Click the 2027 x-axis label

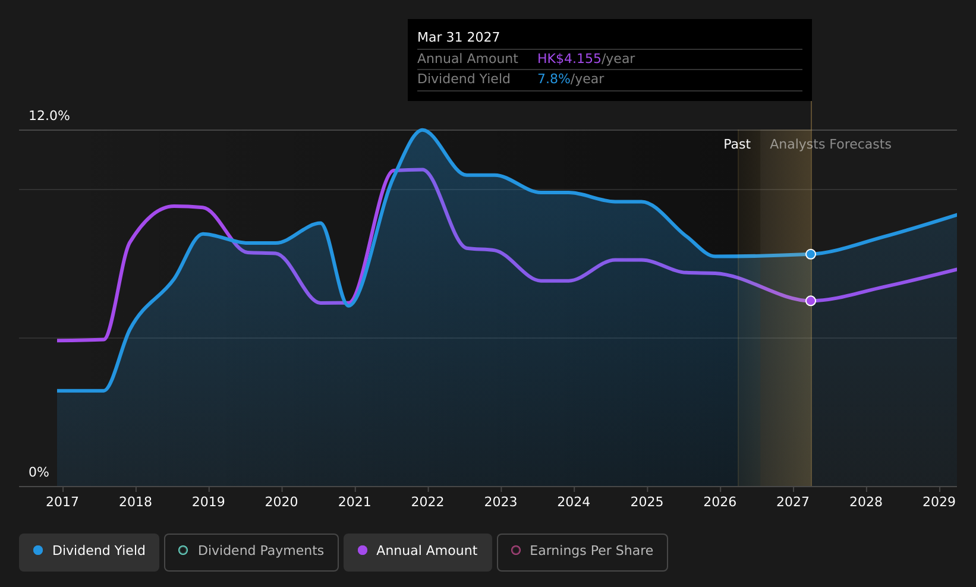tap(793, 502)
